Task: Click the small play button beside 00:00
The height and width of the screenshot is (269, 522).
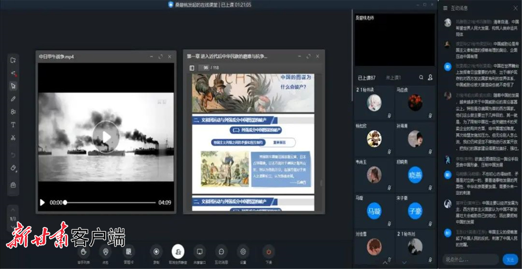Action: pos(42,203)
